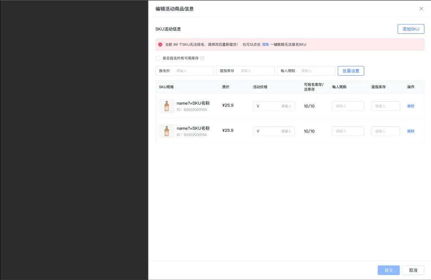Click the SKU活动信息 section heading

click(x=168, y=29)
